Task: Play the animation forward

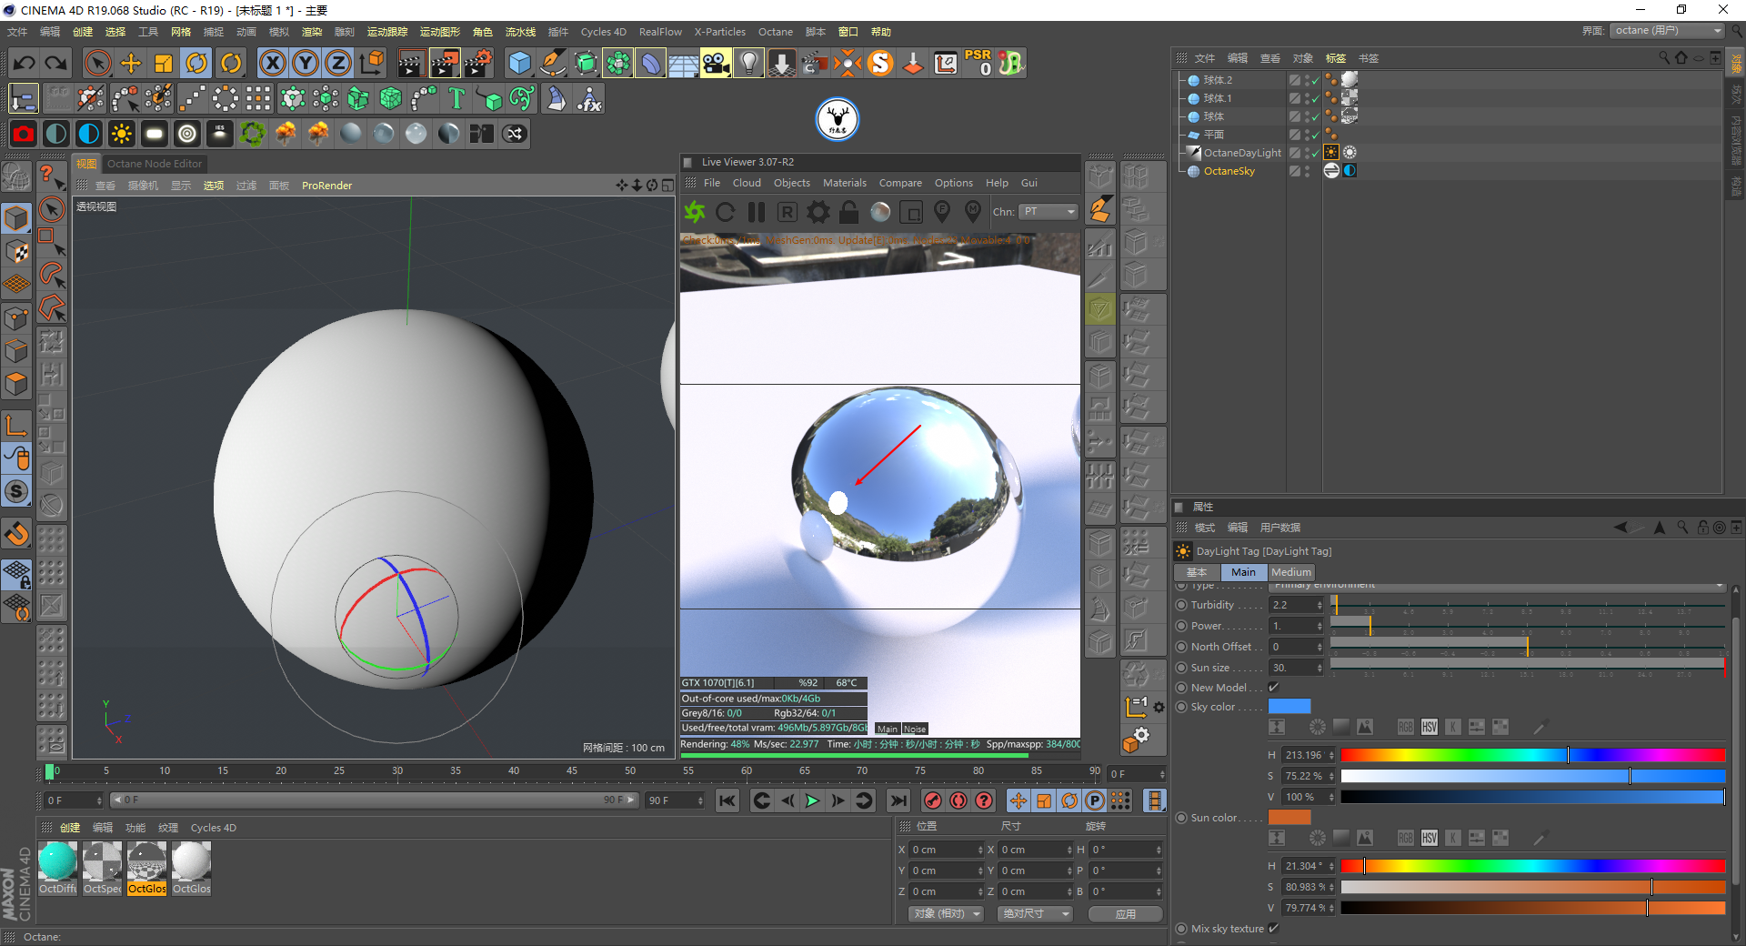Action: tap(812, 800)
